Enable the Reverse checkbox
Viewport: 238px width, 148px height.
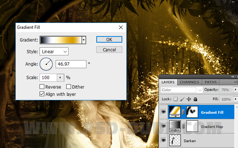point(42,87)
